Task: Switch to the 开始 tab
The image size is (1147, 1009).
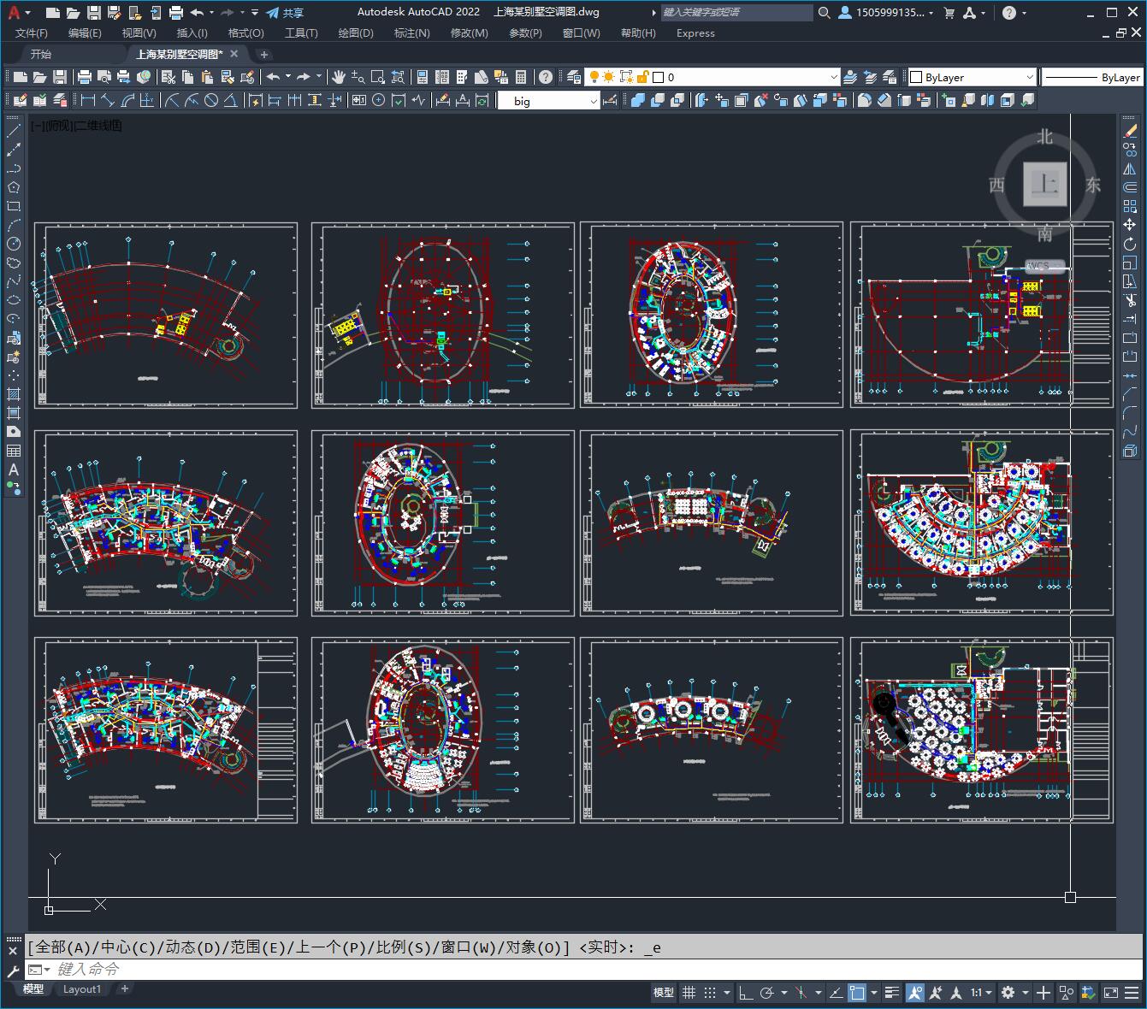Action: (x=41, y=54)
